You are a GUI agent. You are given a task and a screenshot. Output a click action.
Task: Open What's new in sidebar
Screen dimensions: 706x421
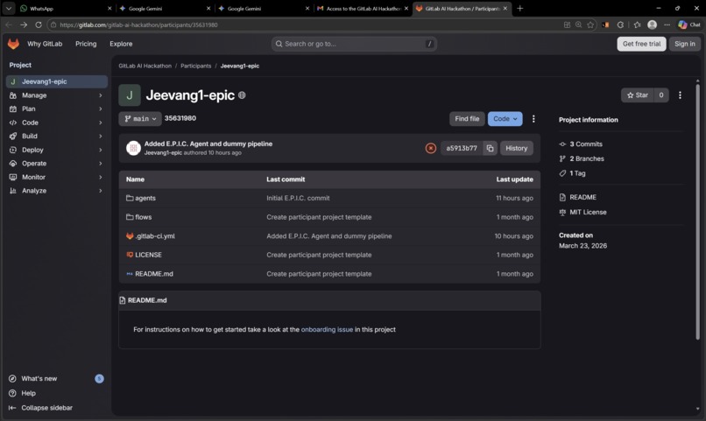(57, 379)
